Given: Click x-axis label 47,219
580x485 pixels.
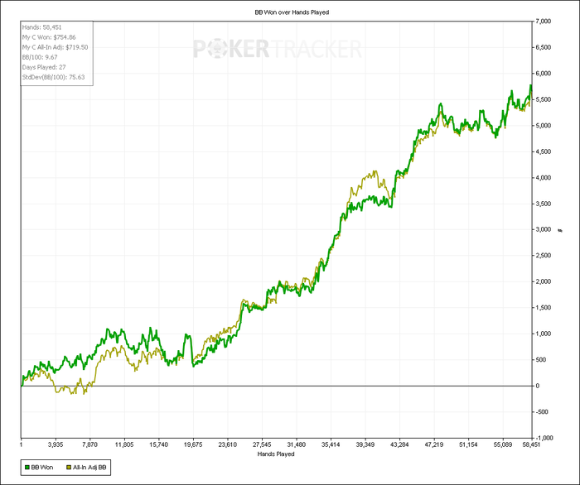Looking at the screenshot, I should point(434,444).
